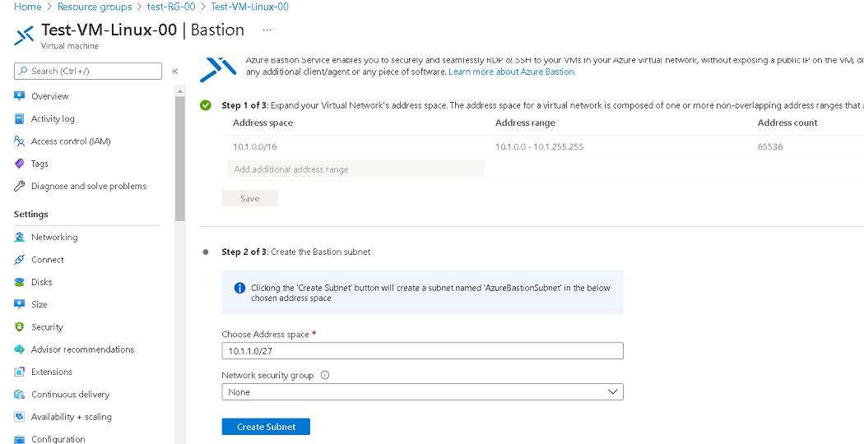Click the Bastion icon beside VM title
Screen dimensions: 864x444
tap(24, 36)
